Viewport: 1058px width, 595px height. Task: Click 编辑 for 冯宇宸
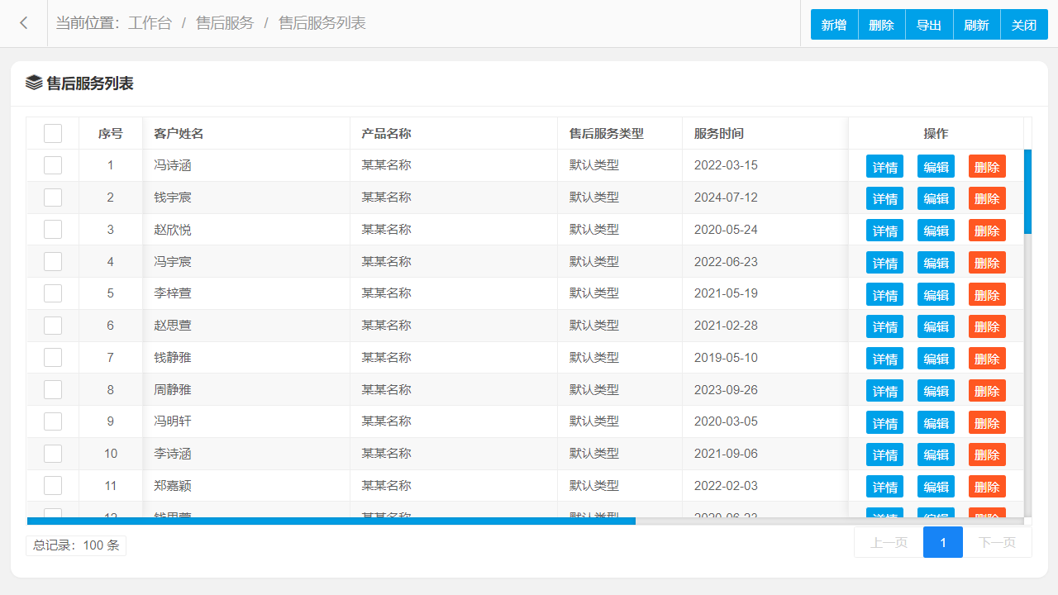(936, 263)
